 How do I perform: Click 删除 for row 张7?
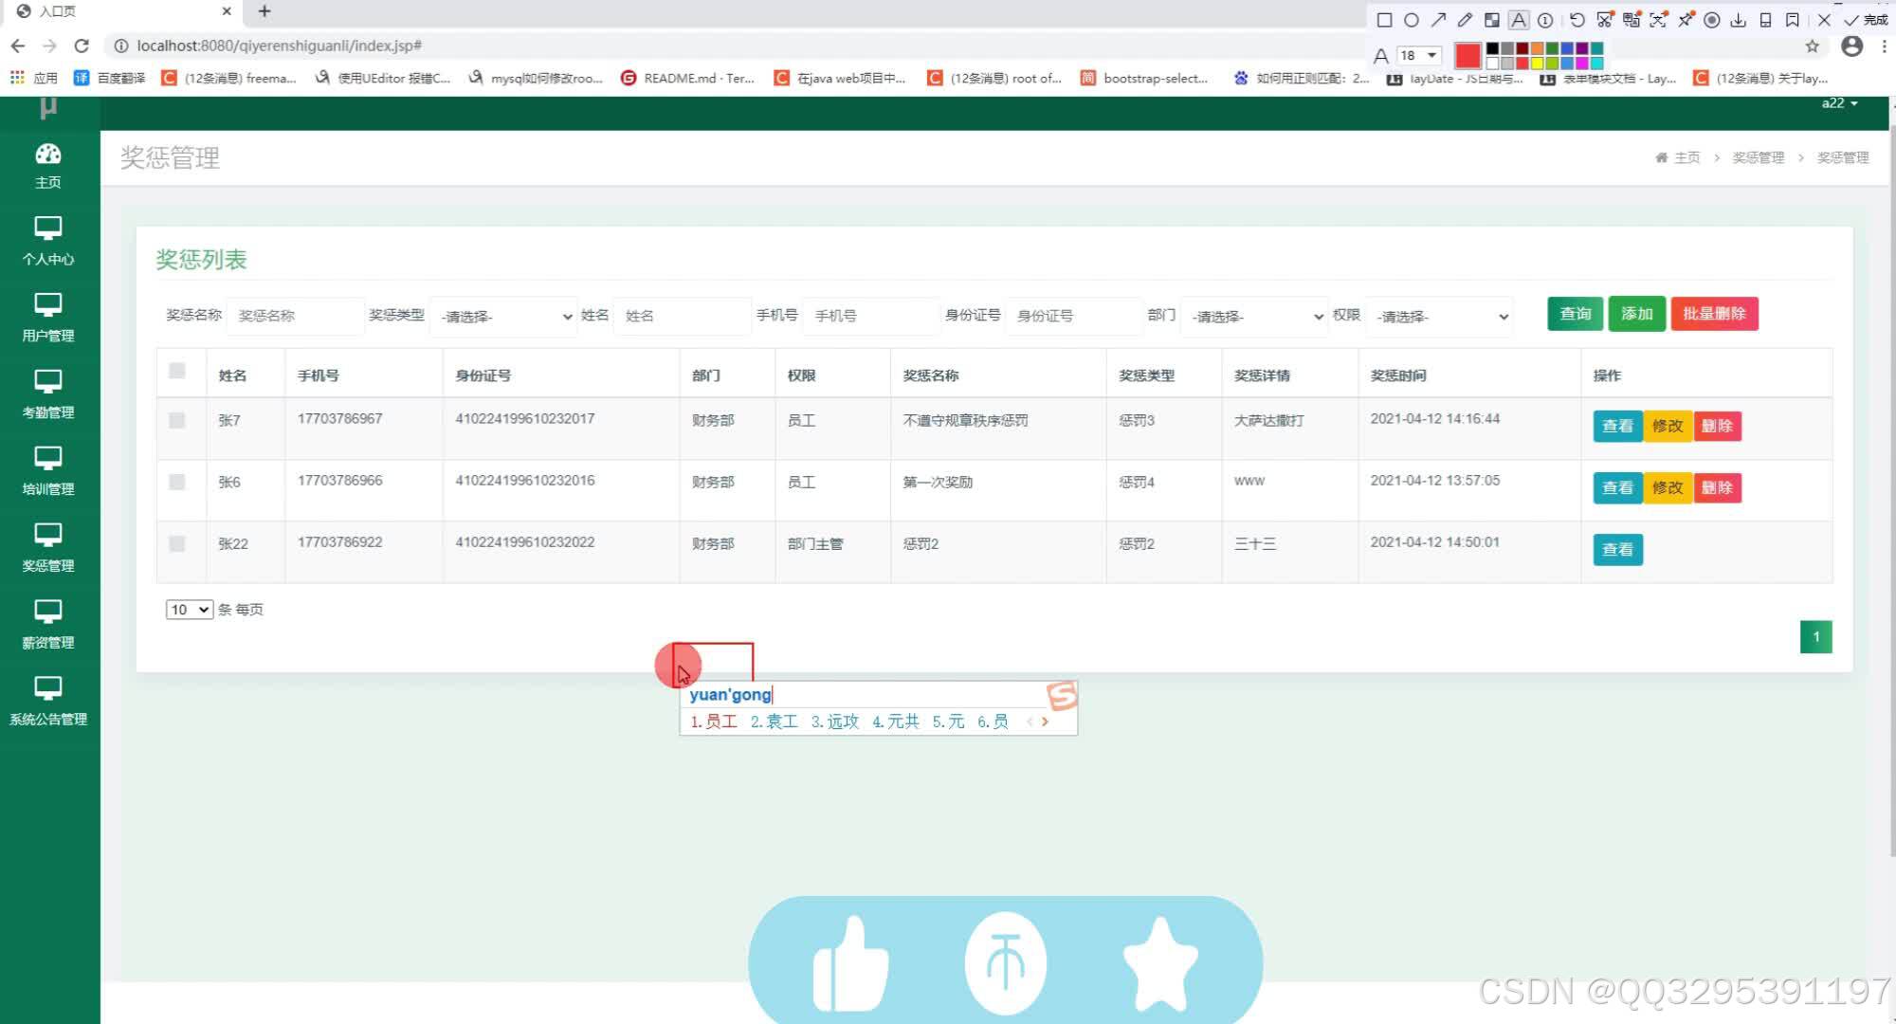pyautogui.click(x=1717, y=426)
